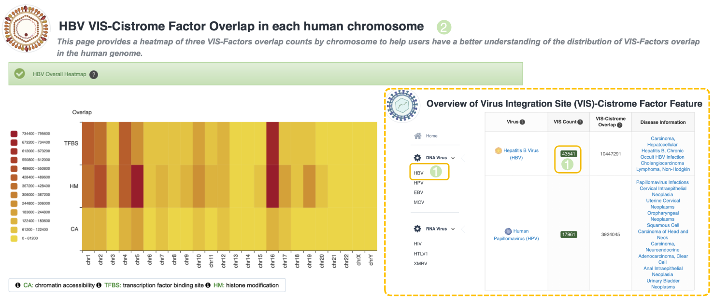The image size is (714, 298).
Task: Click help icon under VIS-Cistrome Overlap header
Action: 620,125
